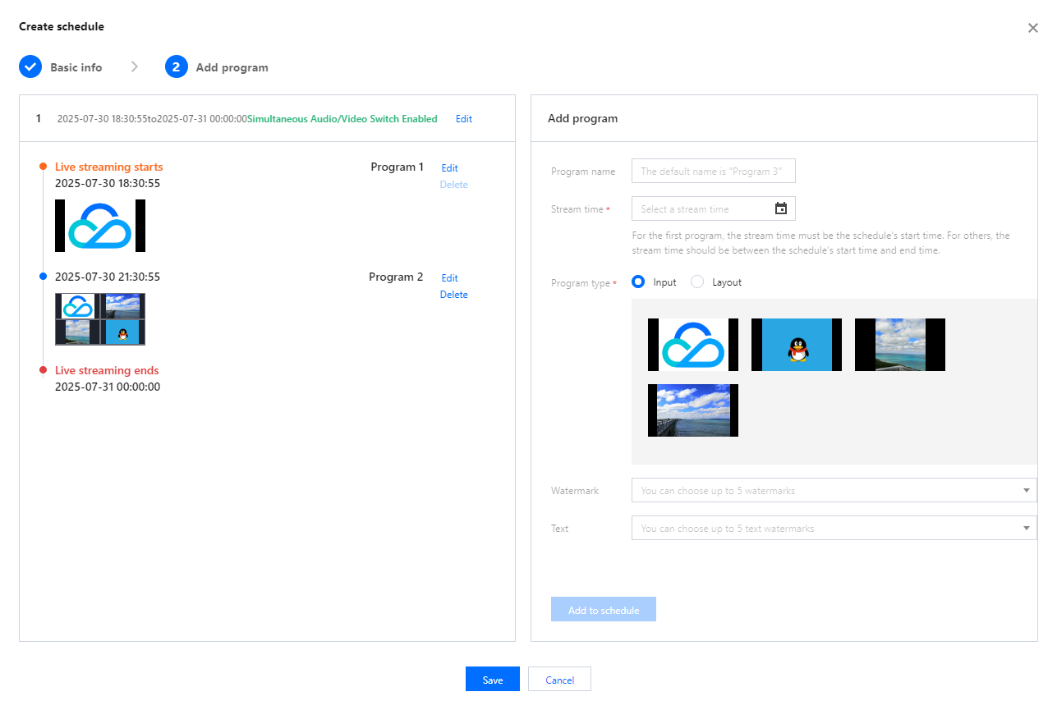Click the 2025-07-30 21:30:55 timestamp

pyautogui.click(x=108, y=277)
